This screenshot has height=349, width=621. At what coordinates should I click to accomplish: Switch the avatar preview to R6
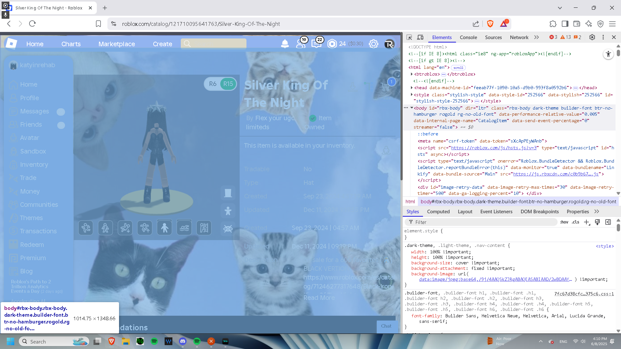[212, 84]
